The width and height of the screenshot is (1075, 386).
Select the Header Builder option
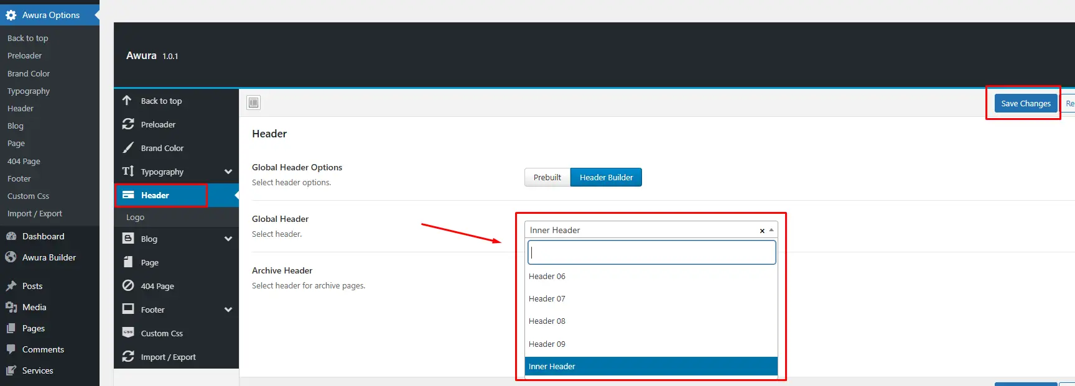[x=606, y=177]
